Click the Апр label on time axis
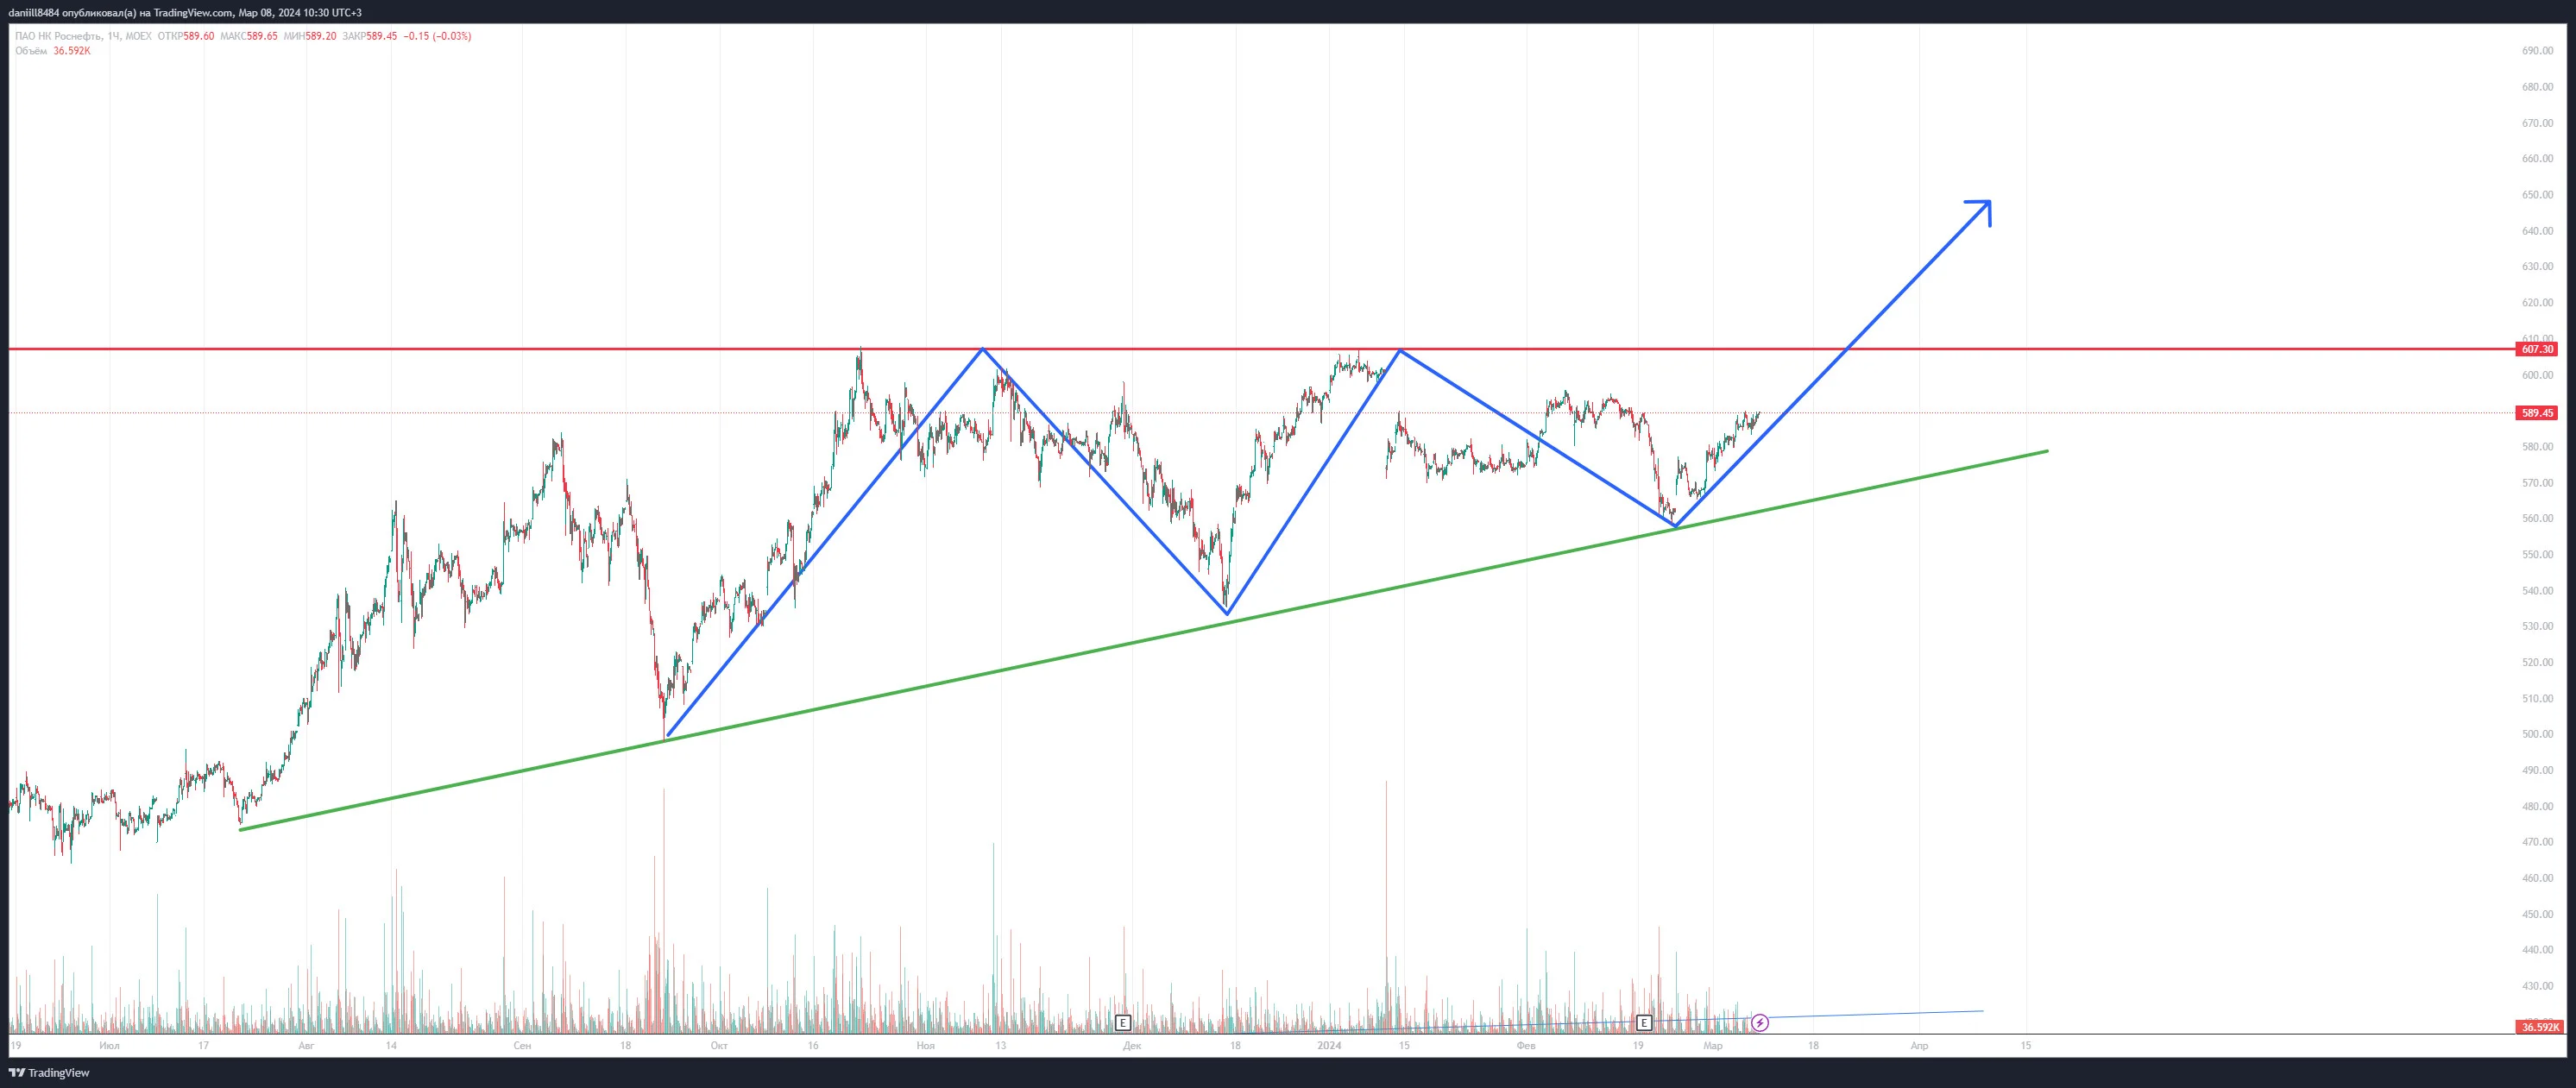This screenshot has height=1088, width=2576. tap(1919, 1046)
